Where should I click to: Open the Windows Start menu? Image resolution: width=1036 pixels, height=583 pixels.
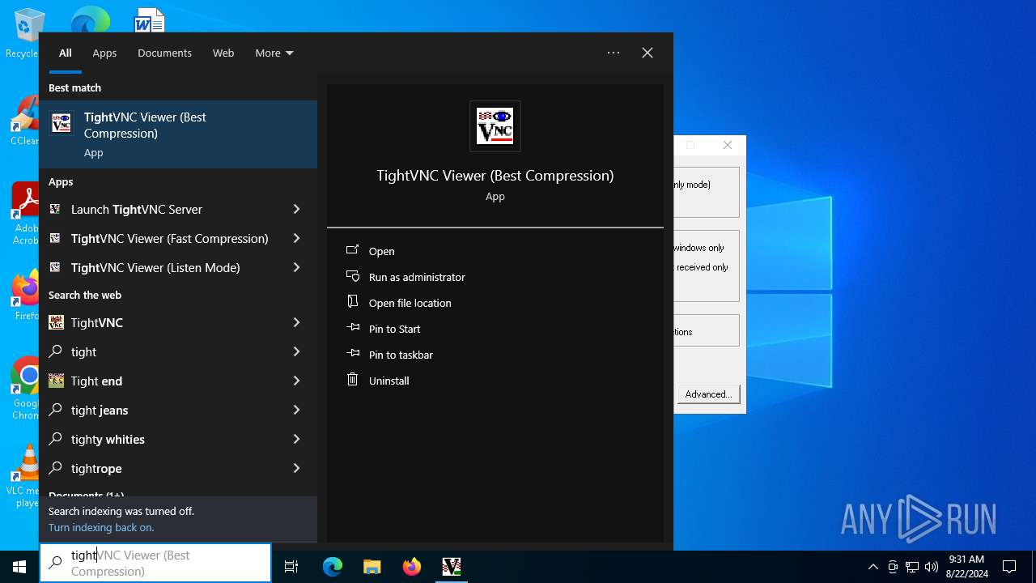coord(19,567)
